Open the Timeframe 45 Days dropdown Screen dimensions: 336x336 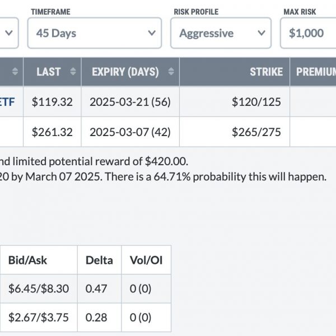click(95, 33)
